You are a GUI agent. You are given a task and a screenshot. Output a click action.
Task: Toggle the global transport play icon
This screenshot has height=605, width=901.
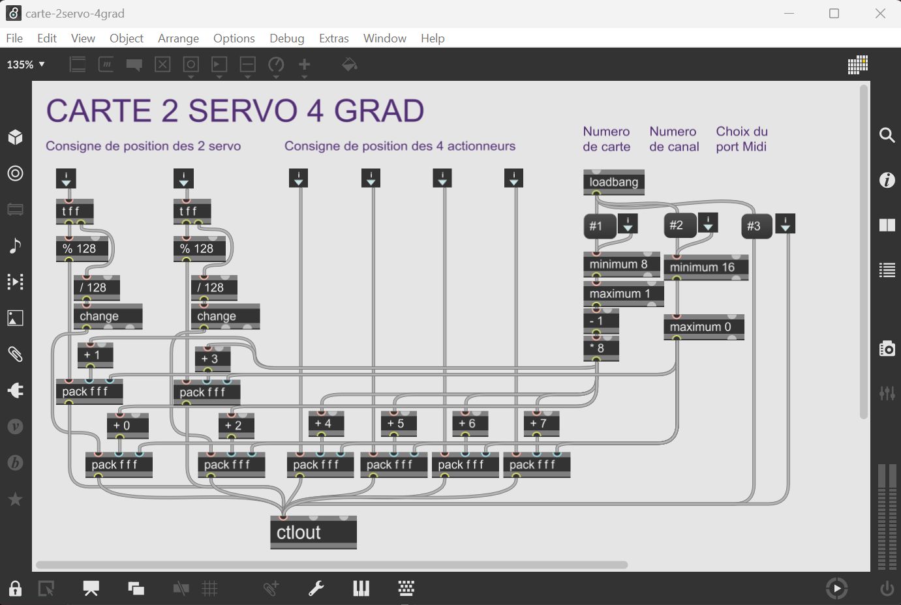click(836, 589)
